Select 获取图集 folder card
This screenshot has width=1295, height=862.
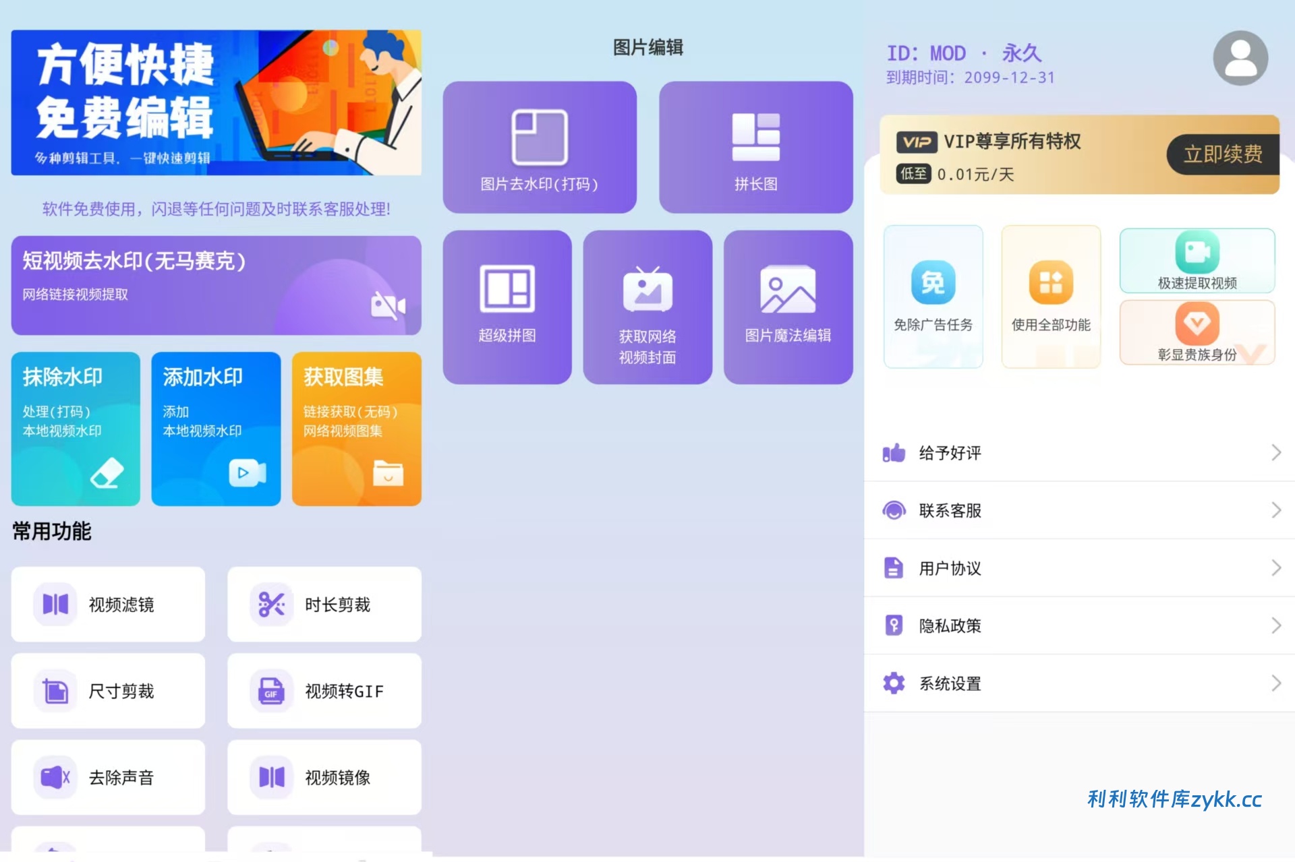tap(356, 429)
